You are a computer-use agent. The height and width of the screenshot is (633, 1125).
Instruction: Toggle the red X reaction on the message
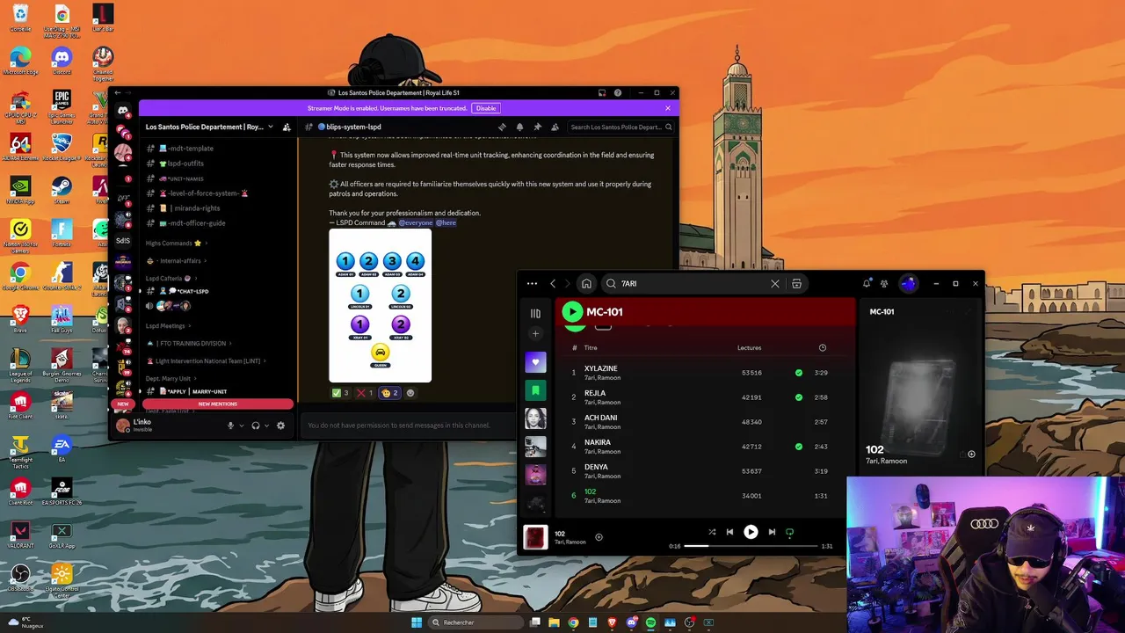pos(365,393)
